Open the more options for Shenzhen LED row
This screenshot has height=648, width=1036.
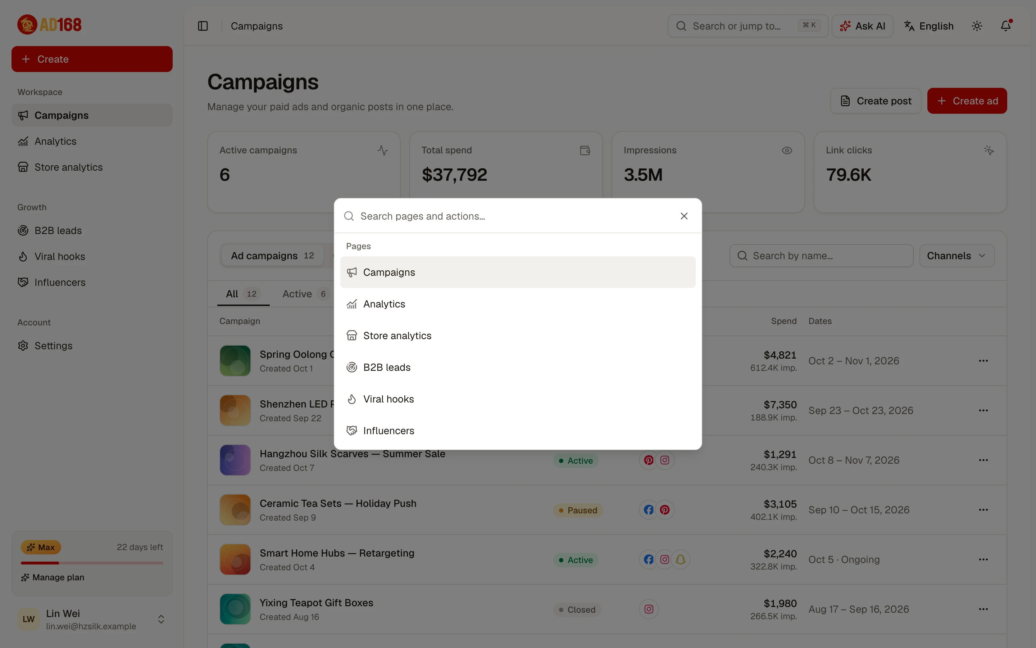tap(983, 410)
